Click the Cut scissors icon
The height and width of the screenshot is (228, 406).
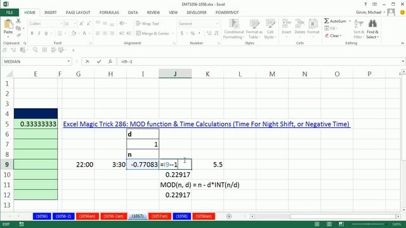click(x=18, y=21)
